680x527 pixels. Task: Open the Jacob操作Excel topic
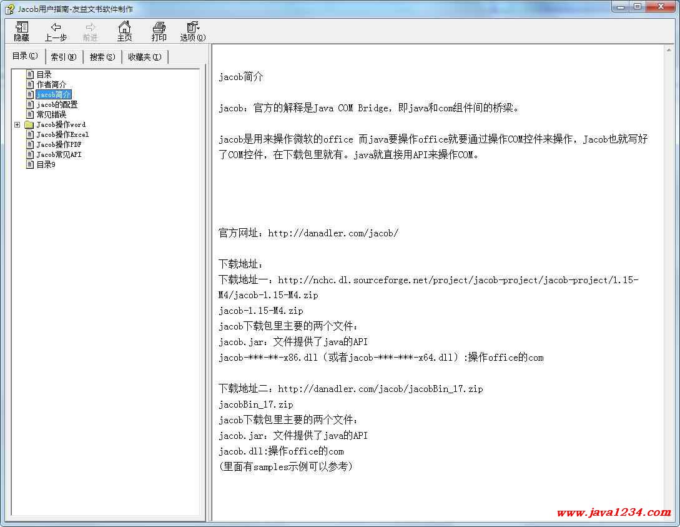click(x=62, y=134)
